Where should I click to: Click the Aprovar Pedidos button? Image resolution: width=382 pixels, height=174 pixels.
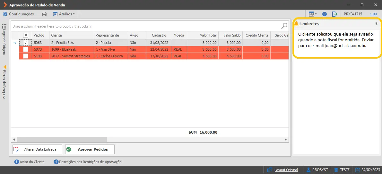(90, 149)
